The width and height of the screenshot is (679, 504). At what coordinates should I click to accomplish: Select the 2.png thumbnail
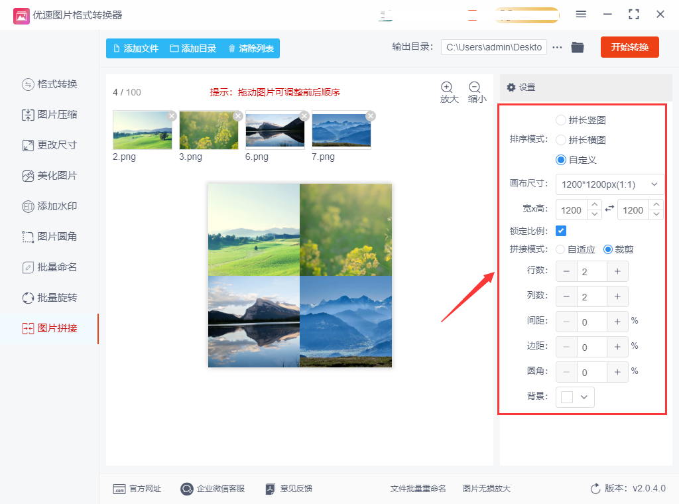tap(142, 130)
